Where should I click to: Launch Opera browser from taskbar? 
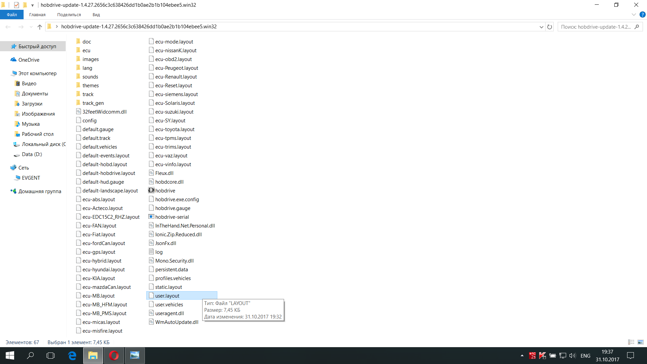click(114, 356)
